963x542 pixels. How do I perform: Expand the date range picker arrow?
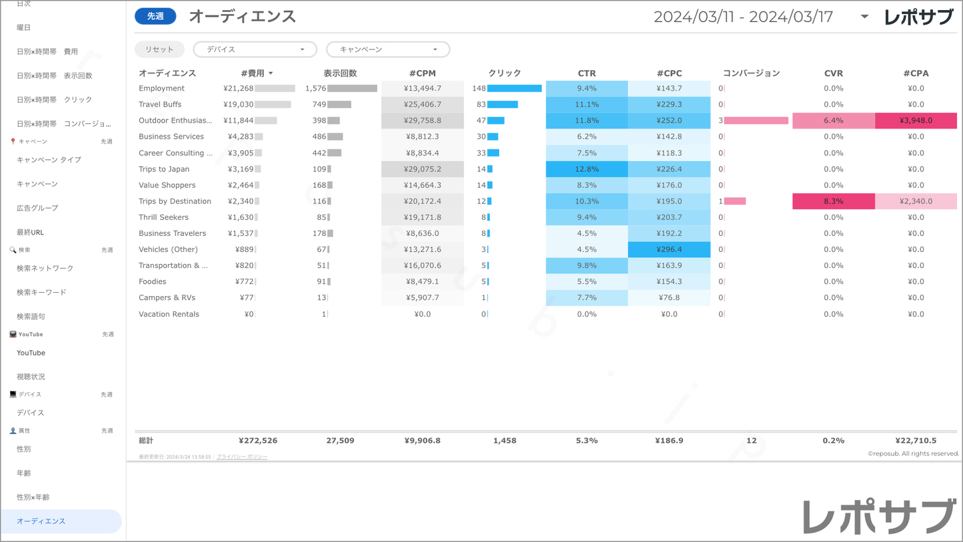864,17
